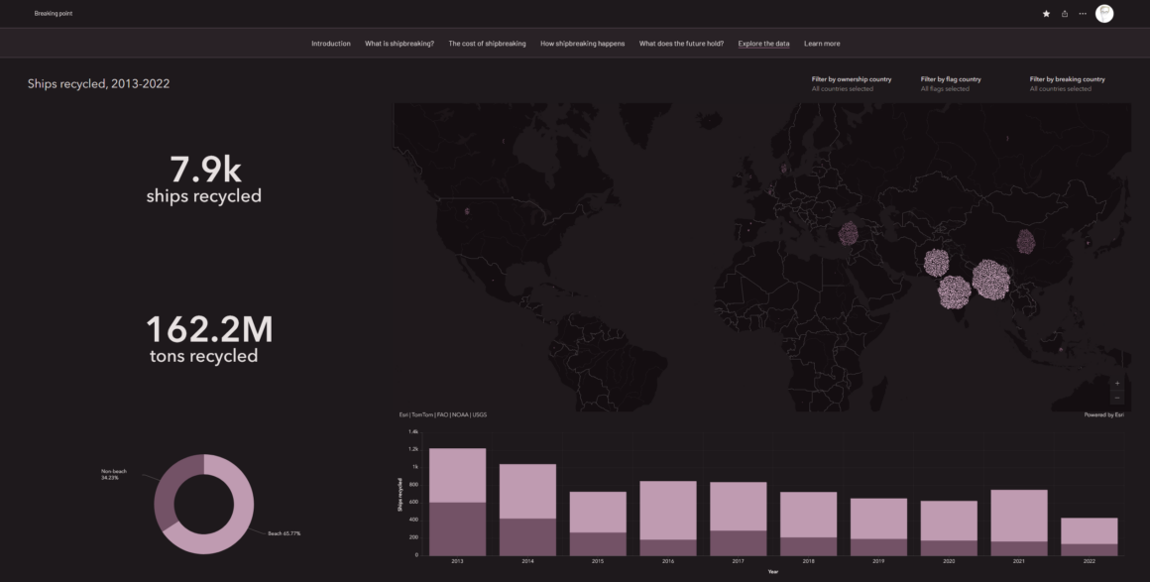Open What does the future hold?
Screen dimensions: 1150x582
[x=681, y=44]
